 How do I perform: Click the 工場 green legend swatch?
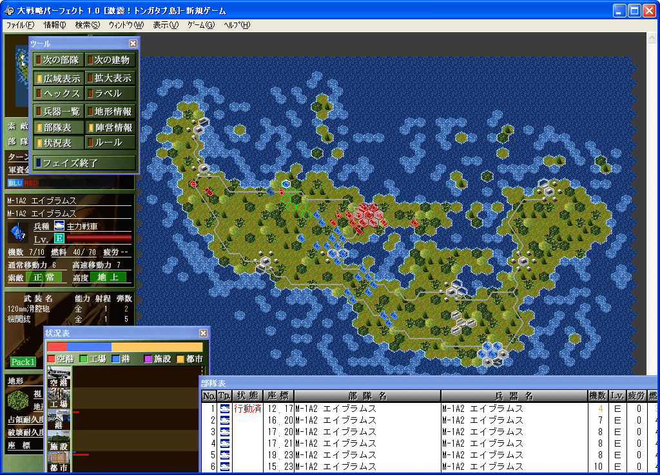click(83, 359)
